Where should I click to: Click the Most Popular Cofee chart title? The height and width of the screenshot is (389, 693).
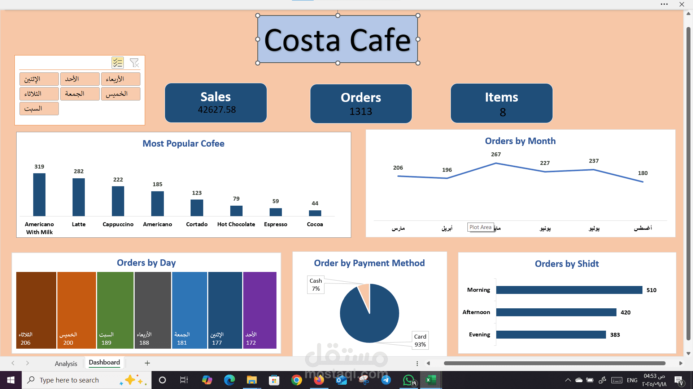(x=183, y=143)
